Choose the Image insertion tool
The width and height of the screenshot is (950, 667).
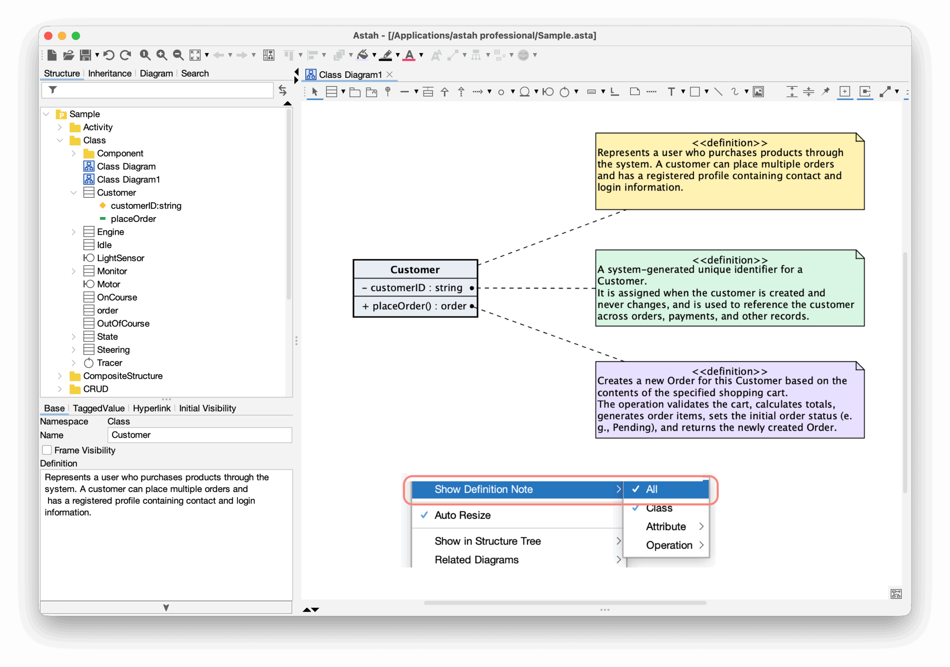(758, 91)
